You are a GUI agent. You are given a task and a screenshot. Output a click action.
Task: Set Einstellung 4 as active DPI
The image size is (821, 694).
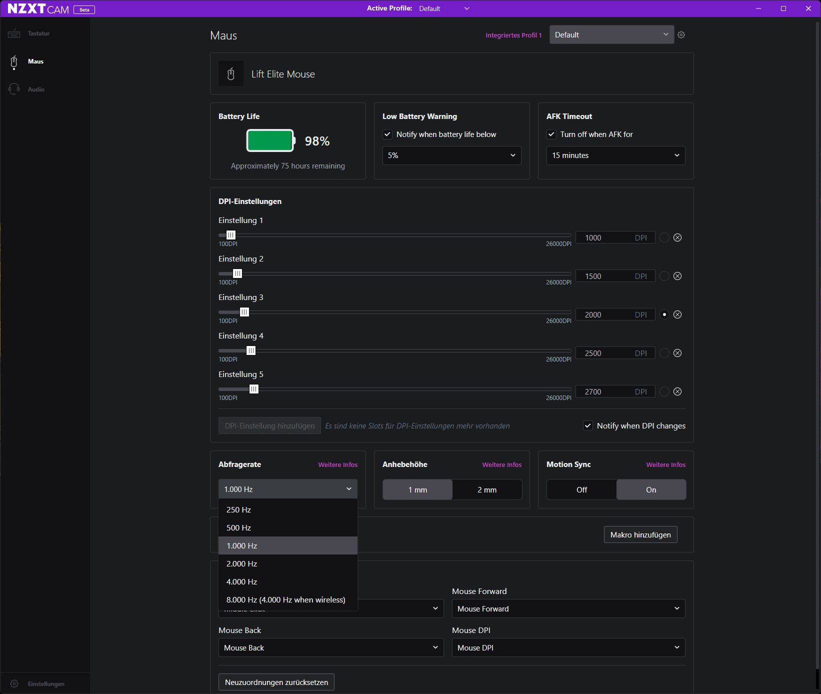pos(664,353)
